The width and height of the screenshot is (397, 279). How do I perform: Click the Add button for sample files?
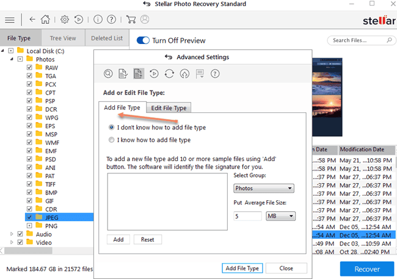coord(118,239)
